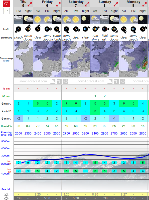This screenshot has width=149, height=200.
Task: Click Friday's snow layer map icon
Action: 53,81
